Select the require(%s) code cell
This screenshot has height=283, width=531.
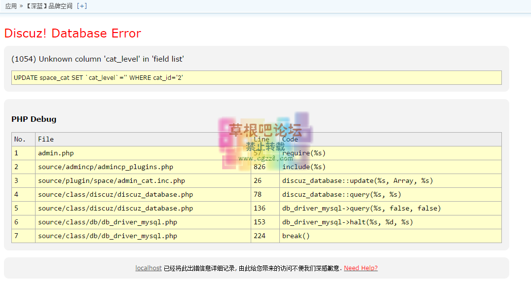click(390, 153)
